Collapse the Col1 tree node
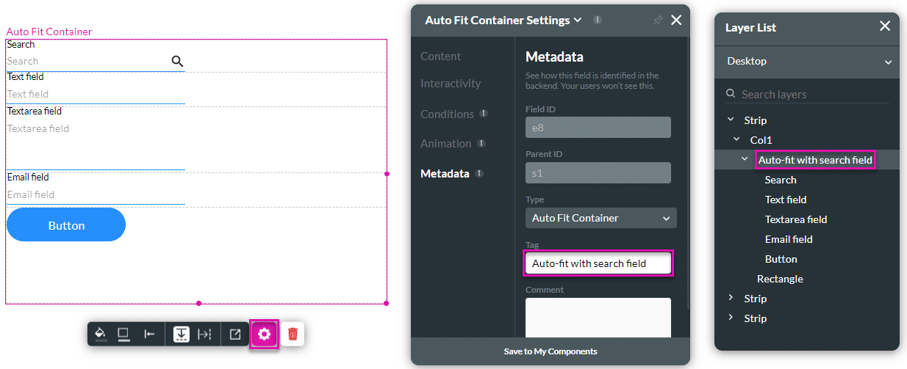Viewport: 907px width, 369px height. click(x=736, y=139)
